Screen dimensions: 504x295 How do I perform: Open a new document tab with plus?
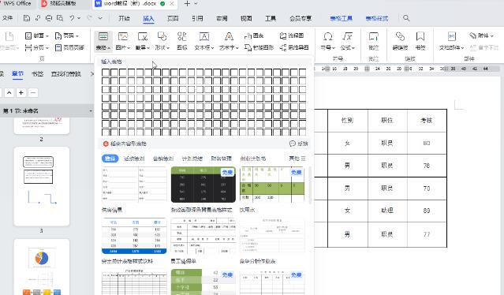tap(187, 4)
